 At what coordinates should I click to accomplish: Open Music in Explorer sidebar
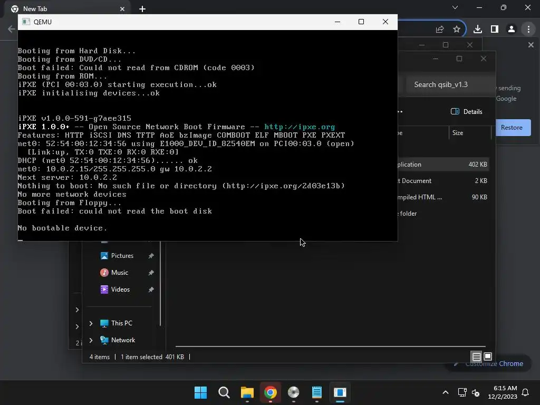click(119, 273)
